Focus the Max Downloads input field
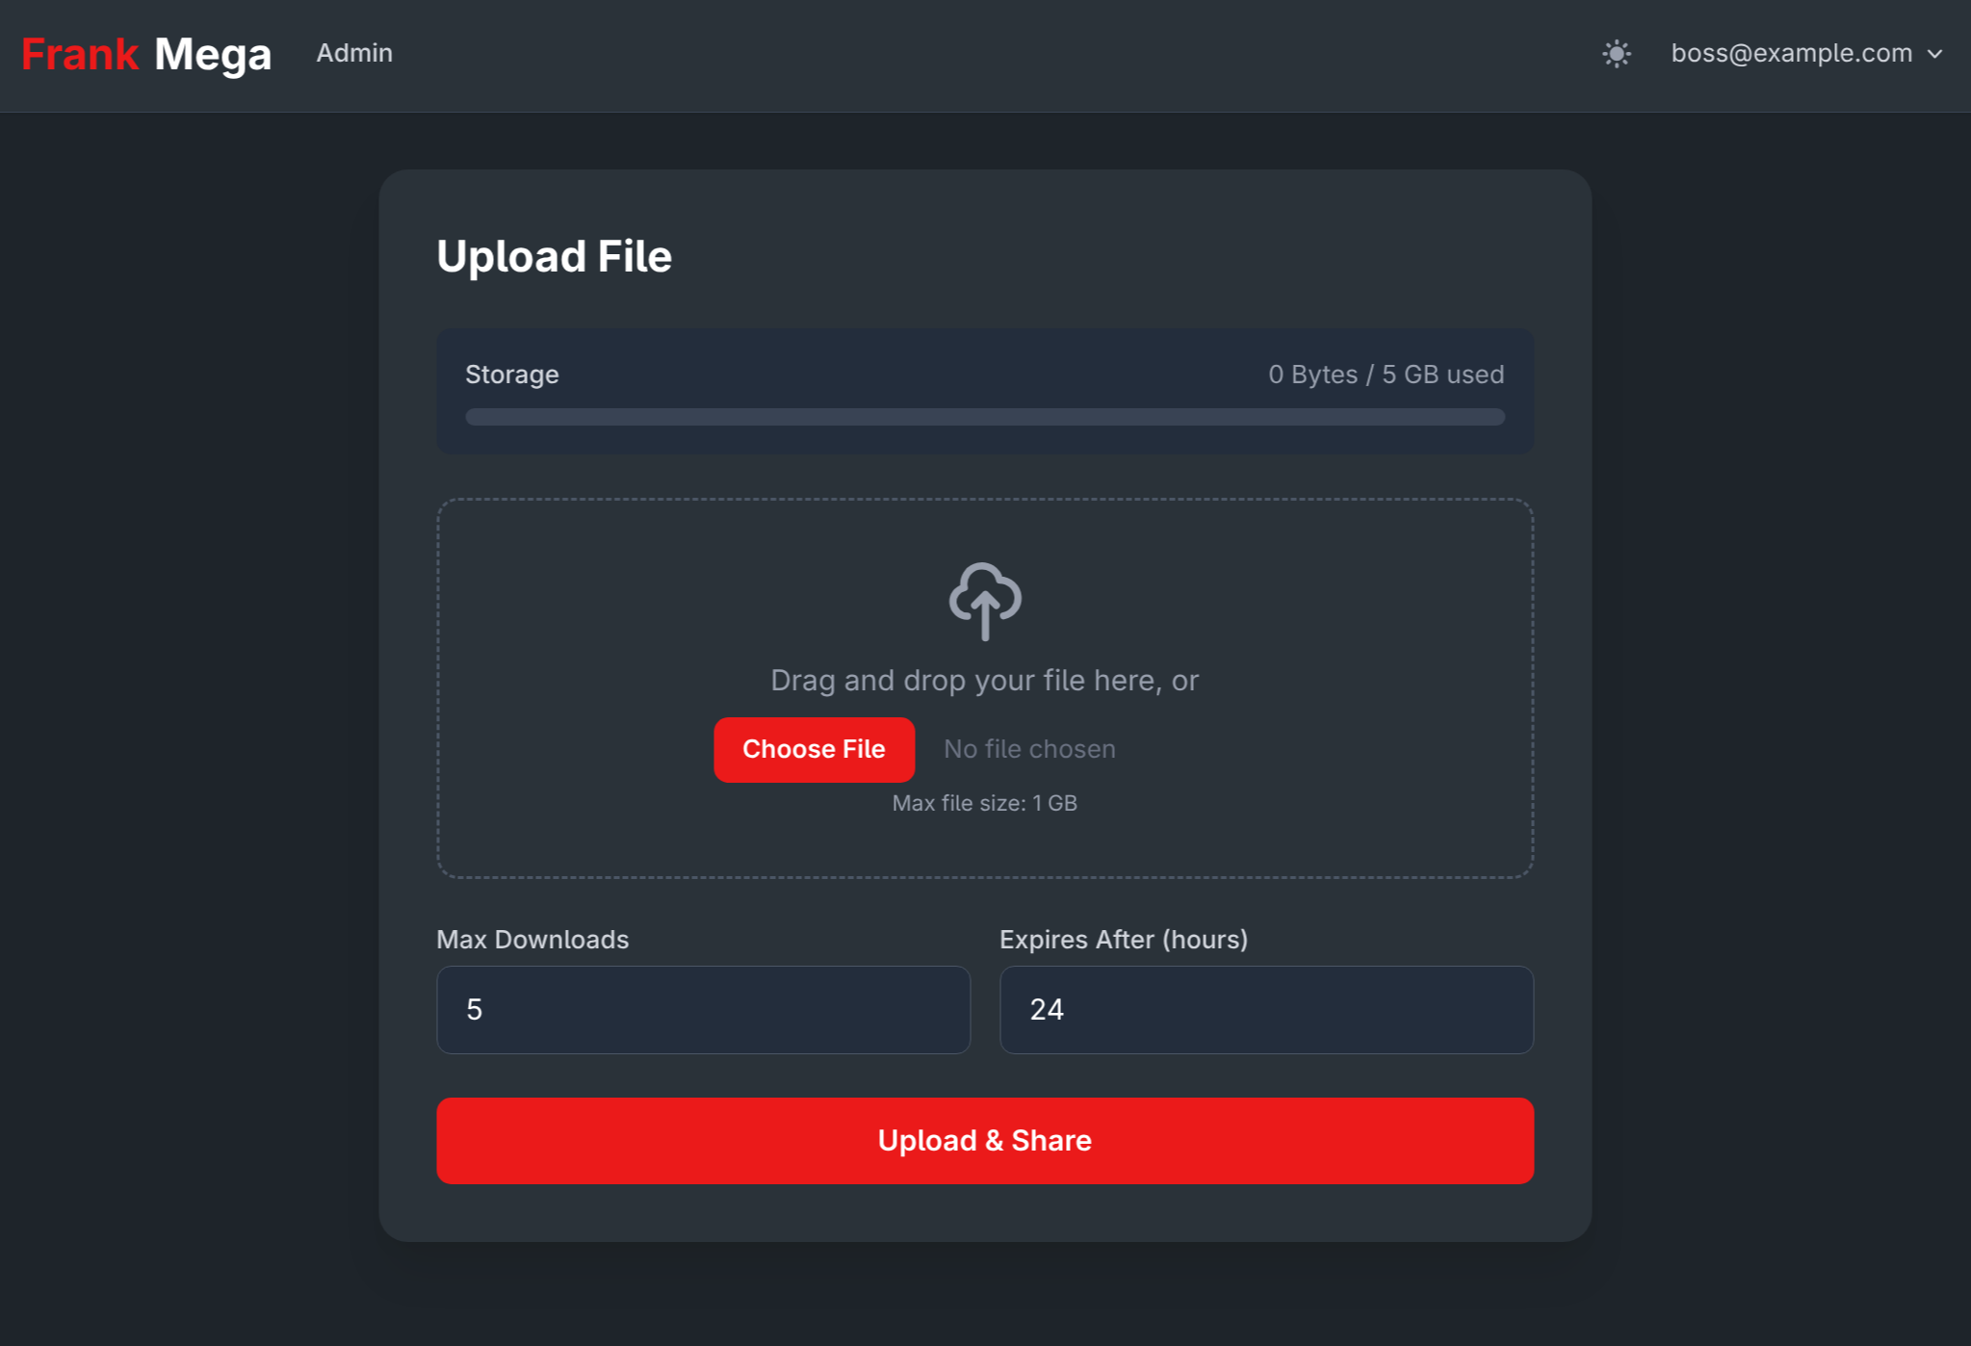The height and width of the screenshot is (1346, 1971). (x=703, y=1009)
